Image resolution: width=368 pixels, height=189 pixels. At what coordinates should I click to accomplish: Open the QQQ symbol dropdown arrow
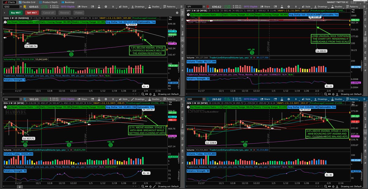tap(21, 7)
